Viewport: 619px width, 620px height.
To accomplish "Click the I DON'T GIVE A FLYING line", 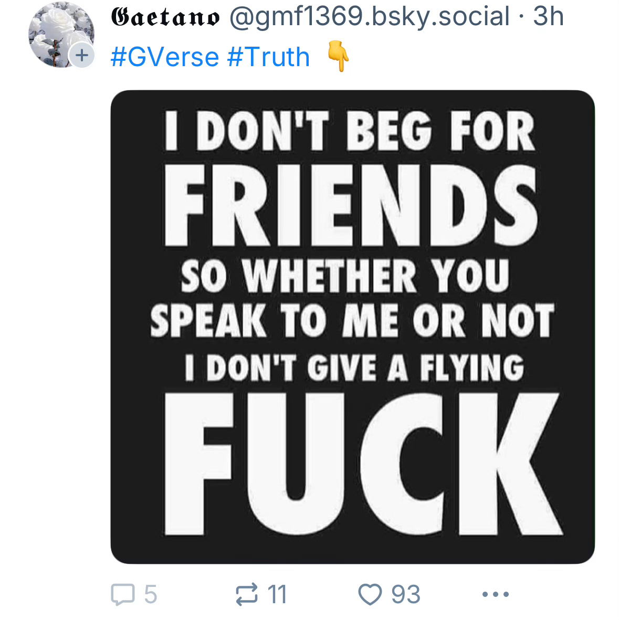I will pos(354,367).
